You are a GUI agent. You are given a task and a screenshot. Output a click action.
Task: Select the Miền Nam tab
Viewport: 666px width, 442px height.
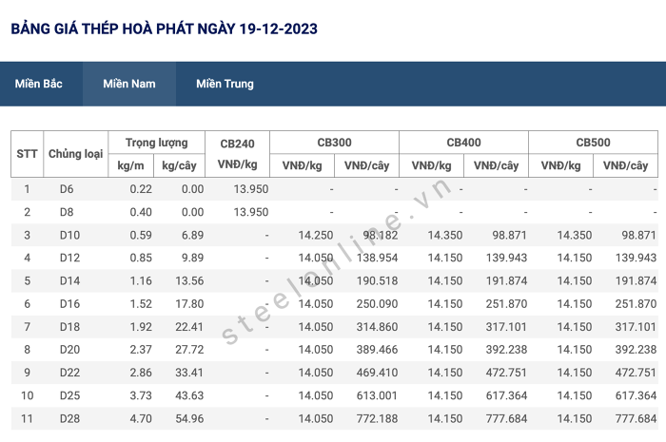129,84
